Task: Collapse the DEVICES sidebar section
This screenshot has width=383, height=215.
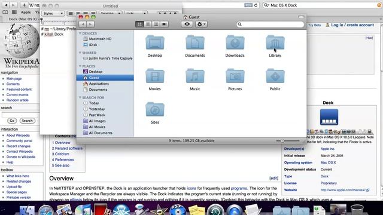Action: pyautogui.click(x=80, y=33)
